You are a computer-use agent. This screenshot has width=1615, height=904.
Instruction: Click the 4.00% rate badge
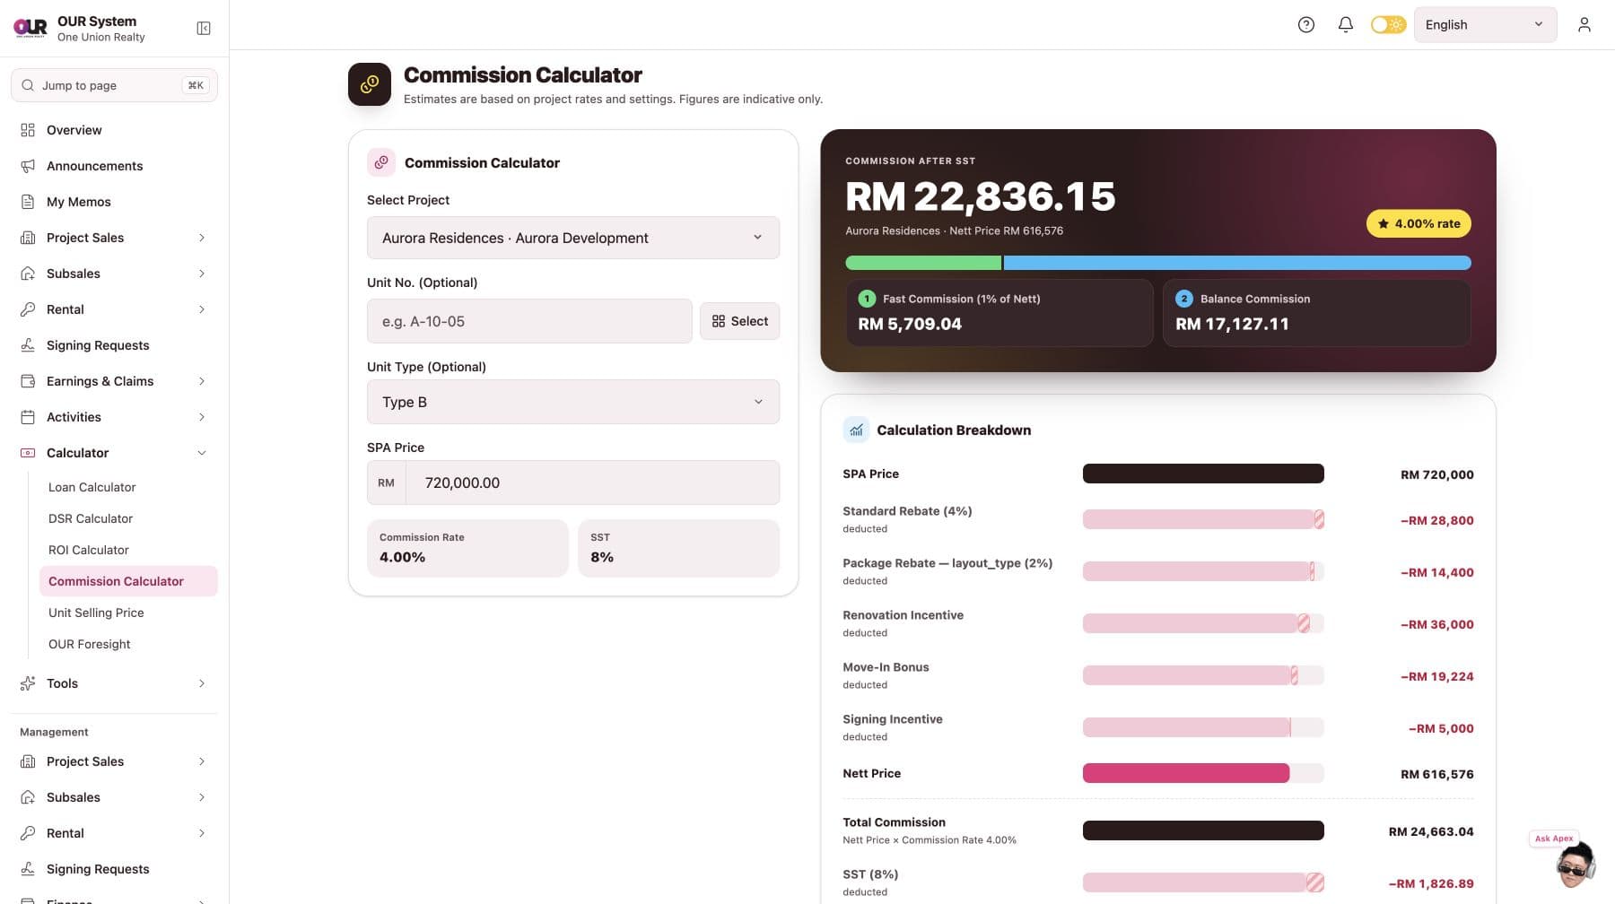pyautogui.click(x=1419, y=223)
